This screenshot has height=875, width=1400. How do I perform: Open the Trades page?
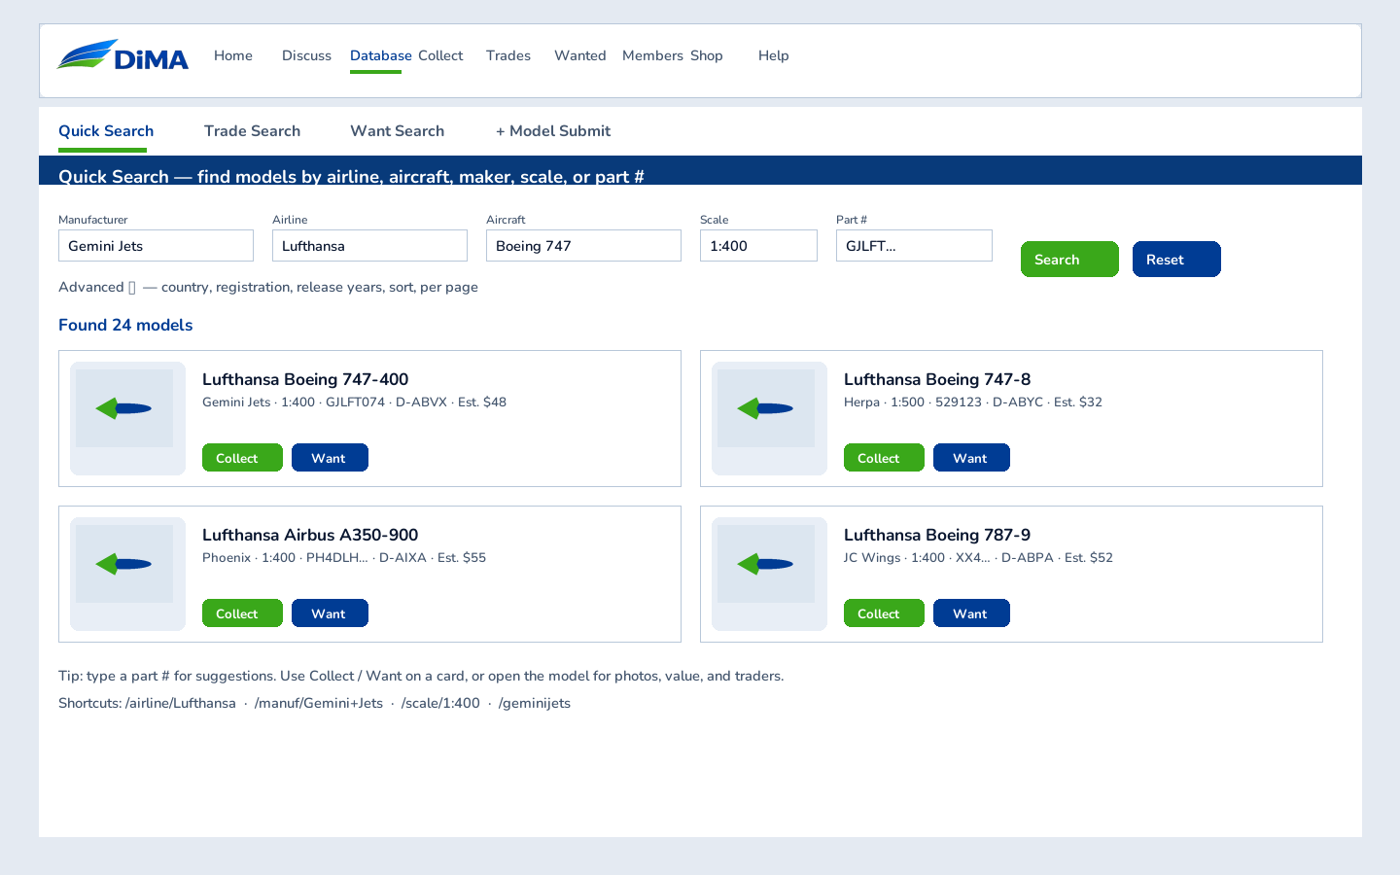[x=508, y=55]
